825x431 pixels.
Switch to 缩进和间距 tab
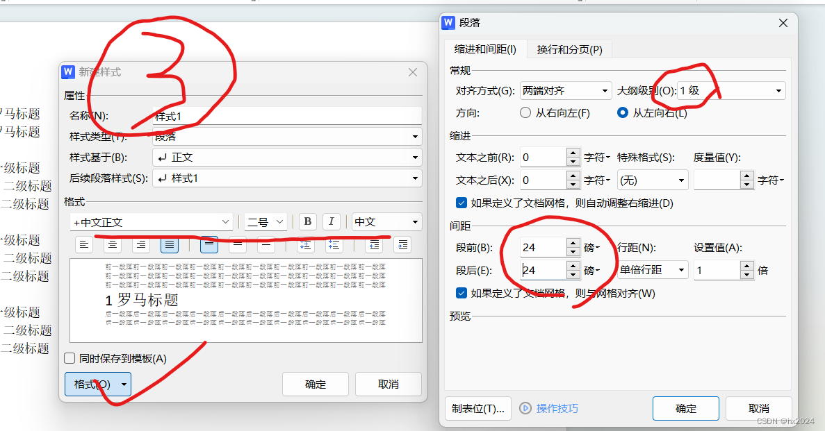click(485, 49)
